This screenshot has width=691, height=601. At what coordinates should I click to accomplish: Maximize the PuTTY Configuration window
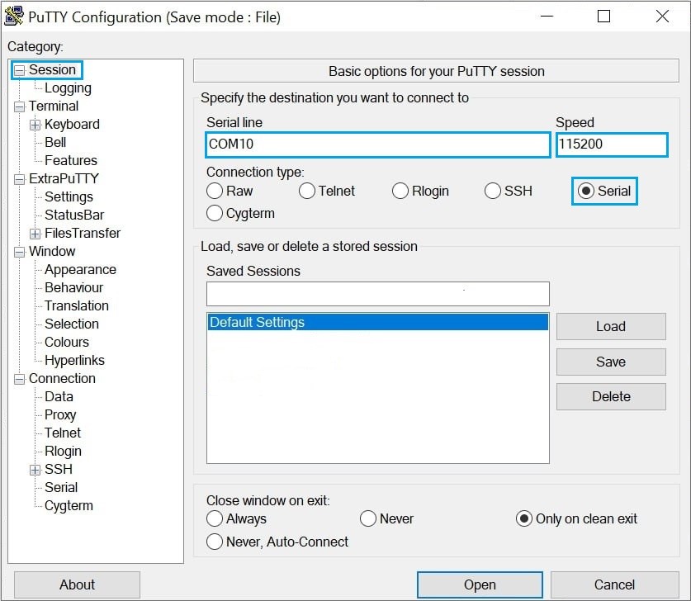click(603, 17)
